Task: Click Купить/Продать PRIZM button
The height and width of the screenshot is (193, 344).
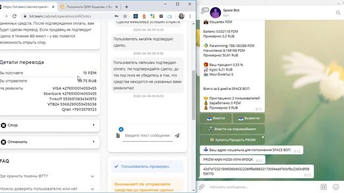Action: 232,140
